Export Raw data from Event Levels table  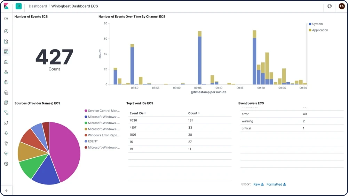(258, 184)
